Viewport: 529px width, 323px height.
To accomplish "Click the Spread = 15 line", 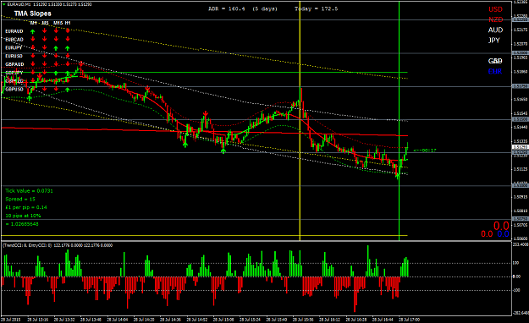I will (x=20, y=200).
